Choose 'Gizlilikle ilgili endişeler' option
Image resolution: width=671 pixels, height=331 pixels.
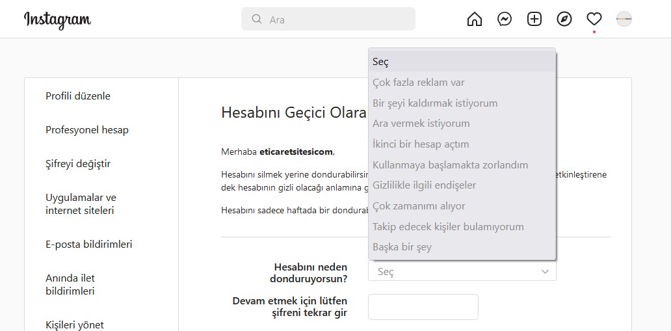coord(462,185)
